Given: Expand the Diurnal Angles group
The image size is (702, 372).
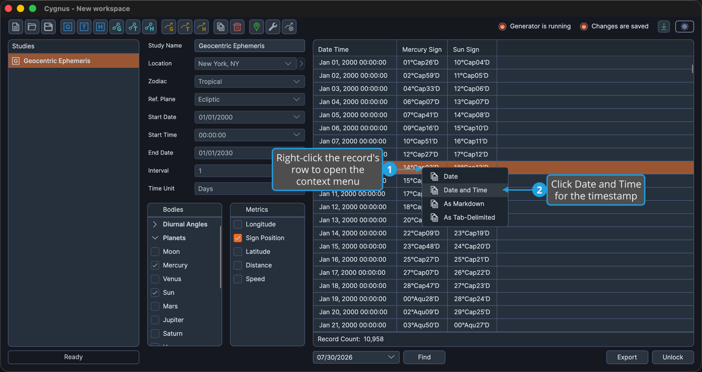Looking at the screenshot, I should tap(155, 224).
